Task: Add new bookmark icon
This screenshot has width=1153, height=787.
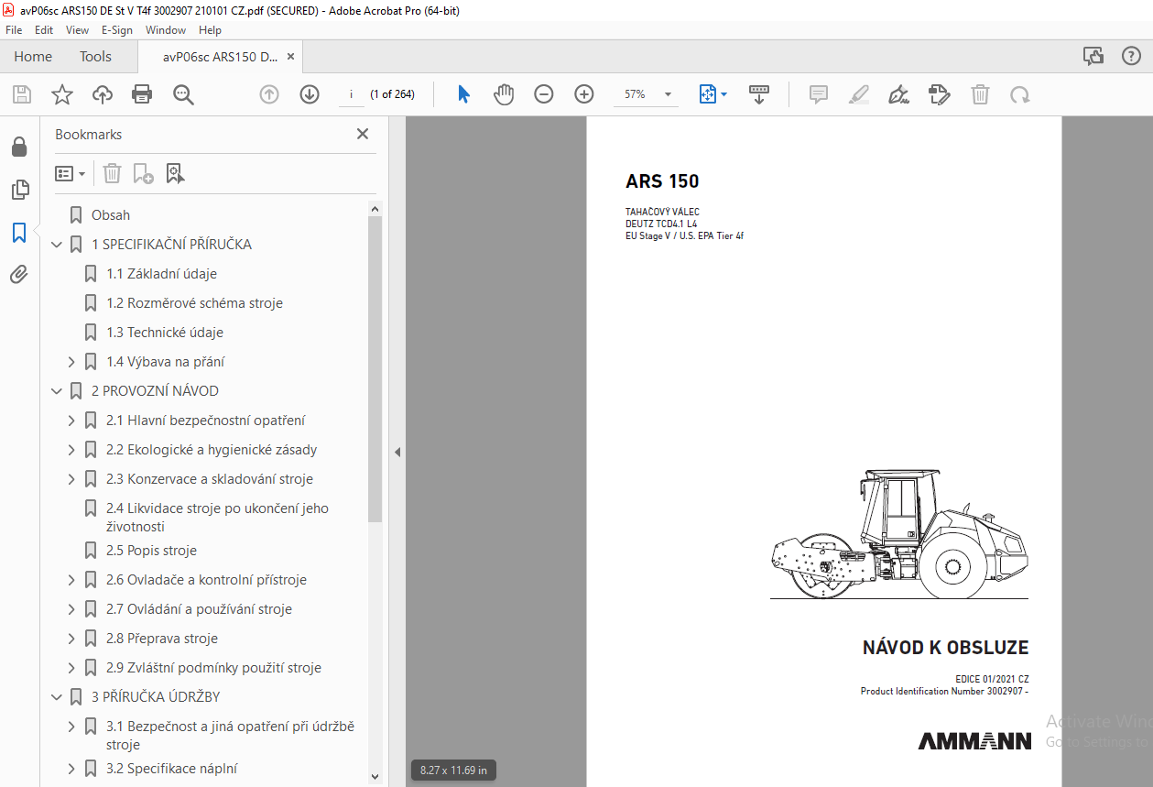Action: 143,173
